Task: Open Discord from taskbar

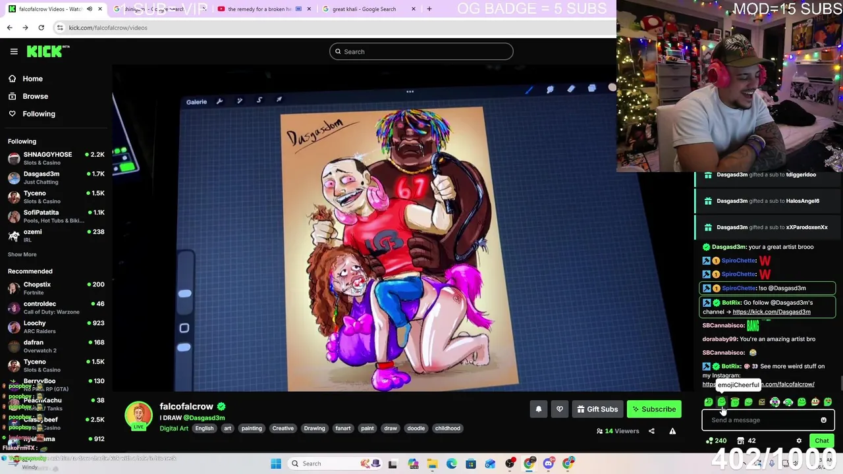Action: click(x=549, y=463)
